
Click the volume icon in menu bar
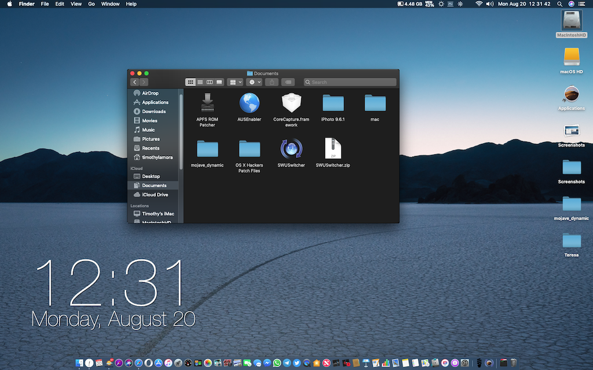[490, 4]
